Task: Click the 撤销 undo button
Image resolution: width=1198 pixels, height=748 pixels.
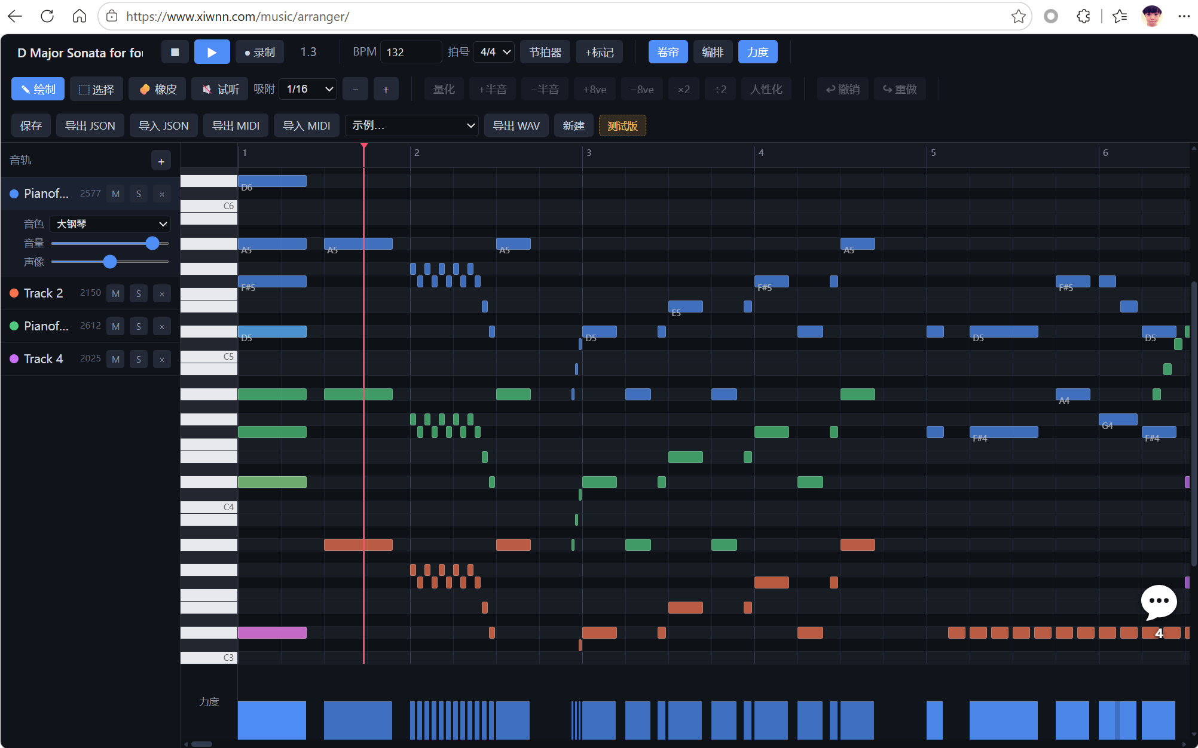Action: (842, 89)
